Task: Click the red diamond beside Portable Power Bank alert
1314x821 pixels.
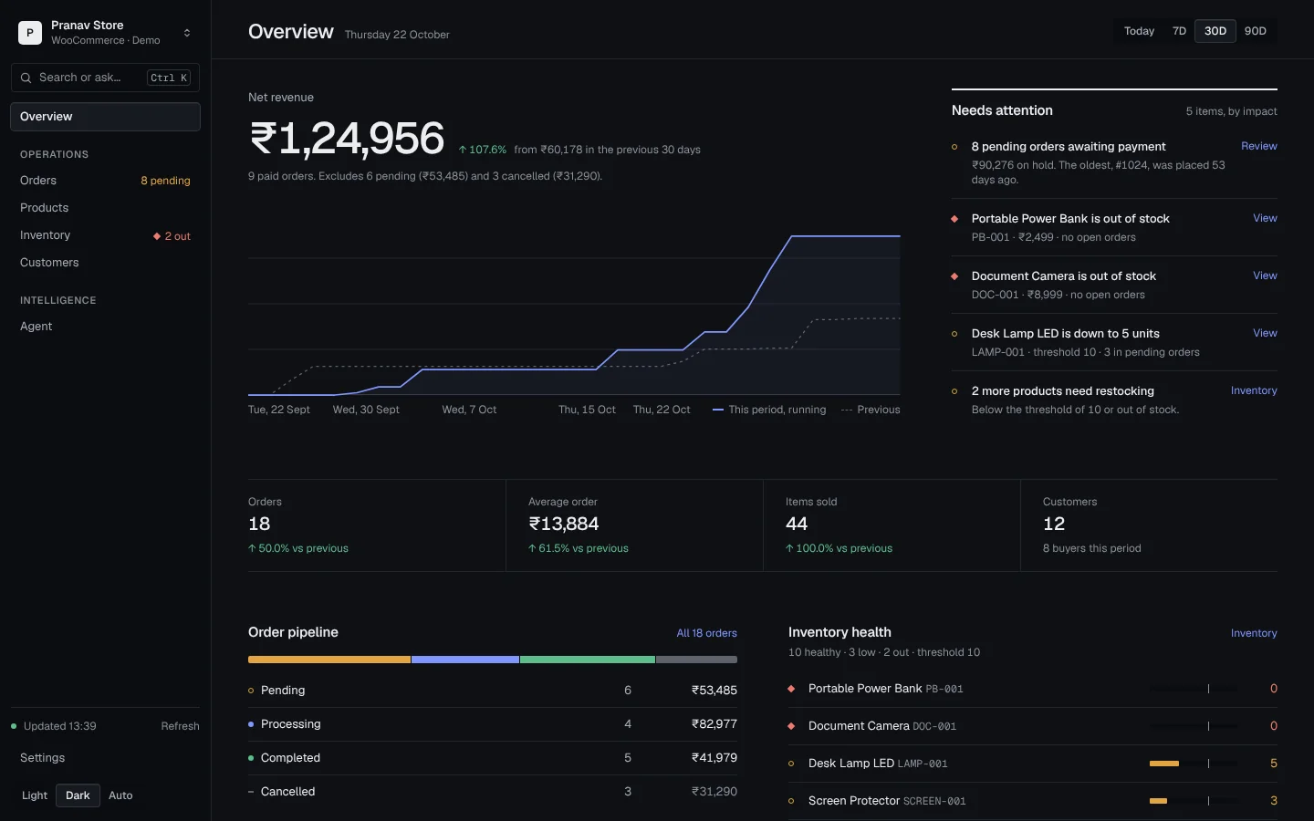Action: 954,219
